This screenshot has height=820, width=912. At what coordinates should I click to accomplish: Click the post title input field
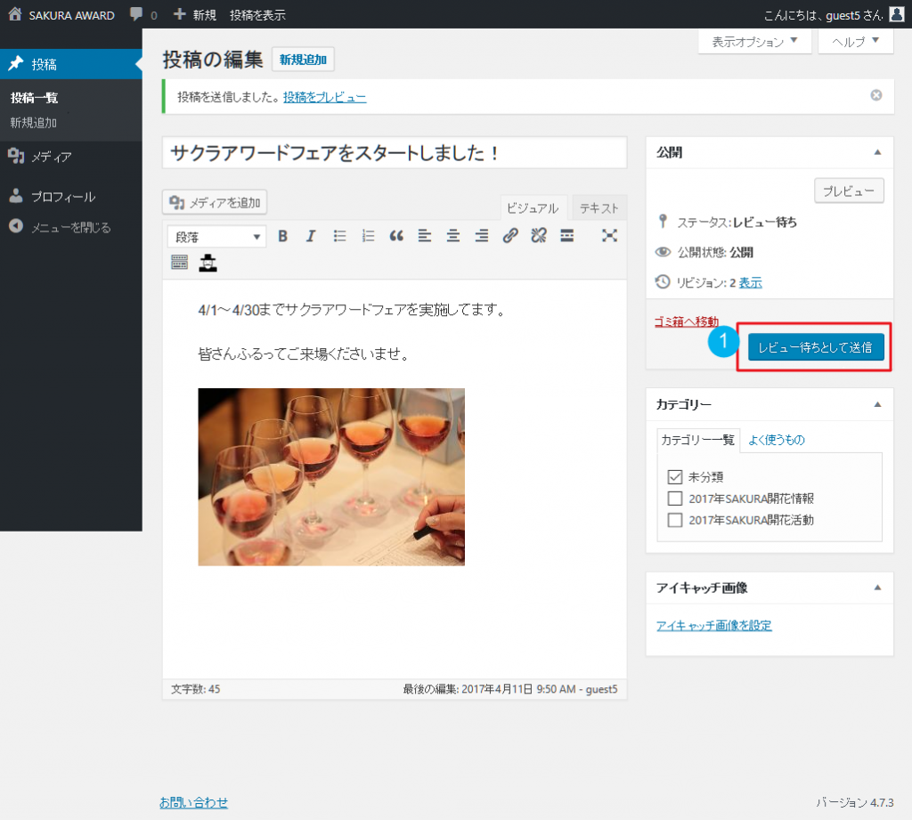[395, 153]
